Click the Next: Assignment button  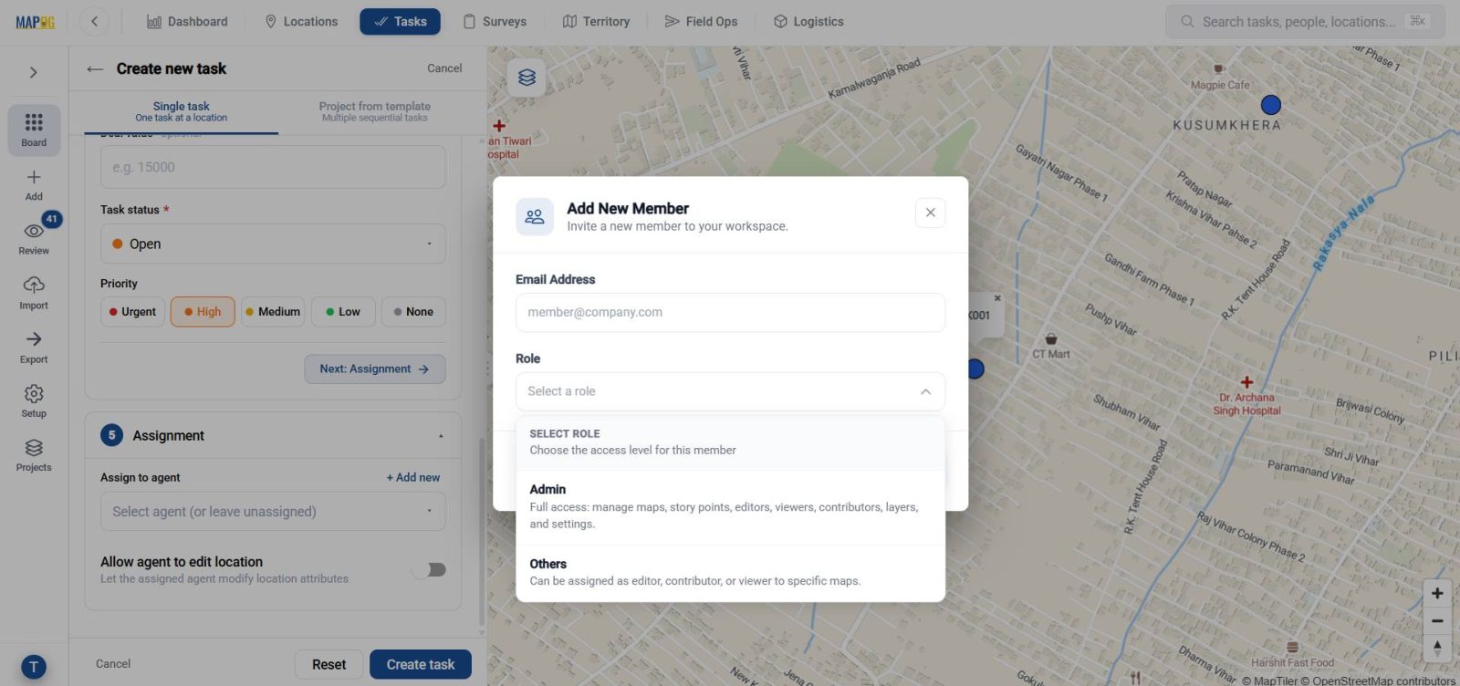(375, 369)
